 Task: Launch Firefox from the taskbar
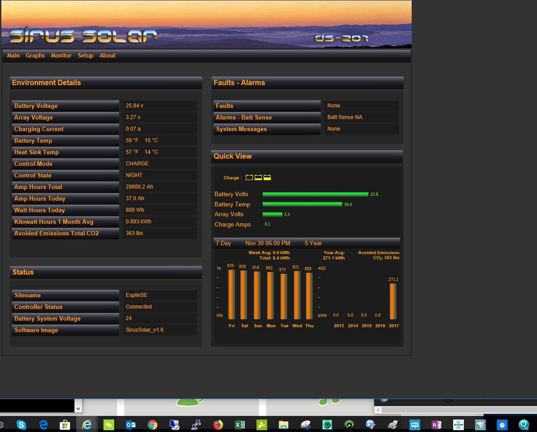pyautogui.click(x=218, y=425)
